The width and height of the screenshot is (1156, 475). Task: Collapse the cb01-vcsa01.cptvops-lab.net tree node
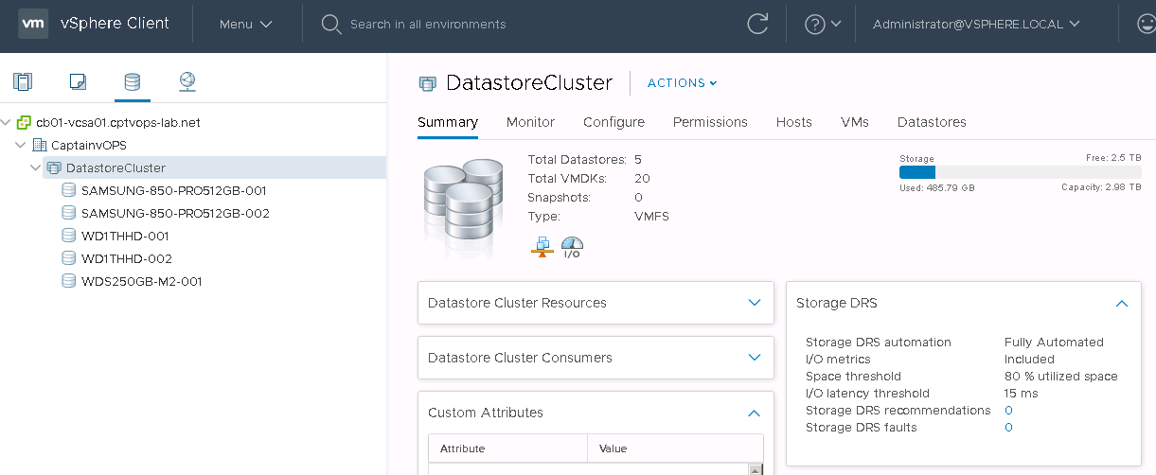pyautogui.click(x=7, y=123)
